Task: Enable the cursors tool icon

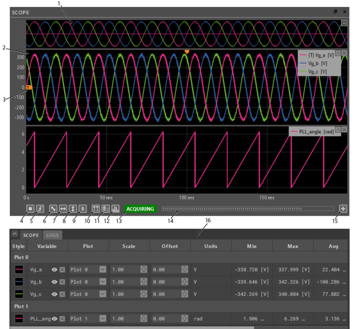Action: pyautogui.click(x=95, y=209)
